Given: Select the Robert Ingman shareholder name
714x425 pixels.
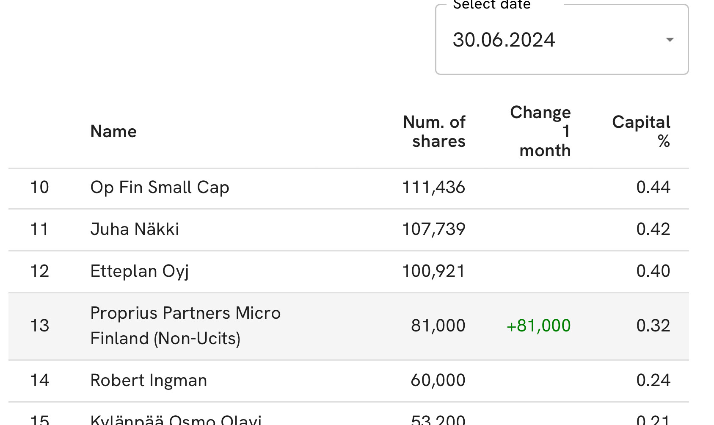Looking at the screenshot, I should 149,381.
